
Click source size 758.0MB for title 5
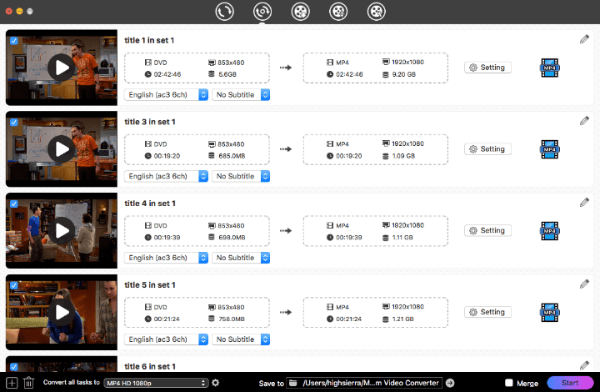click(x=232, y=319)
